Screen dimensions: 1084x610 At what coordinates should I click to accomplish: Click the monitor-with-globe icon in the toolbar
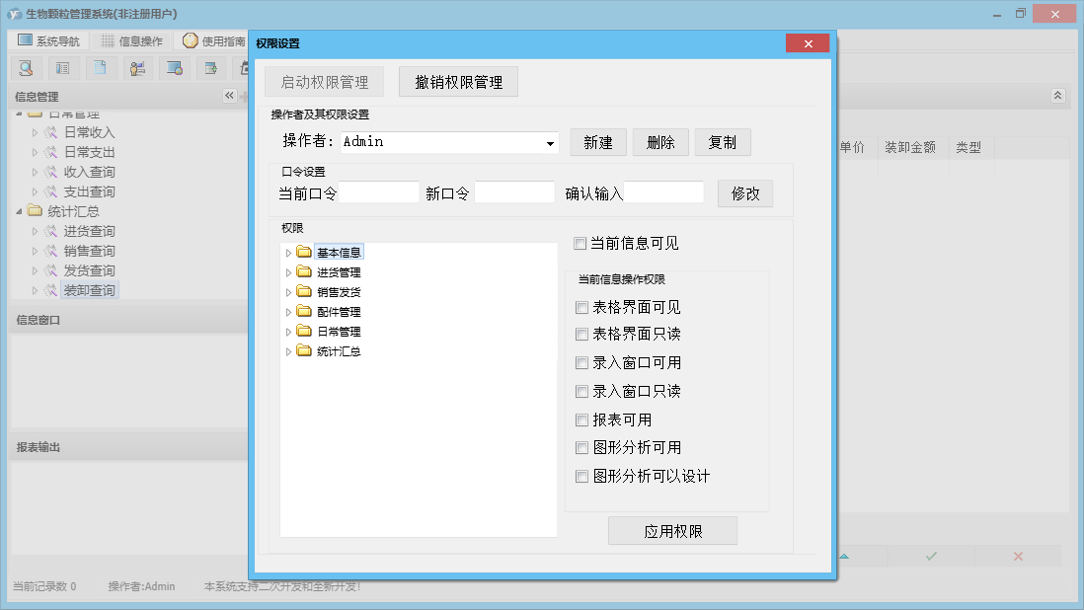(x=174, y=68)
